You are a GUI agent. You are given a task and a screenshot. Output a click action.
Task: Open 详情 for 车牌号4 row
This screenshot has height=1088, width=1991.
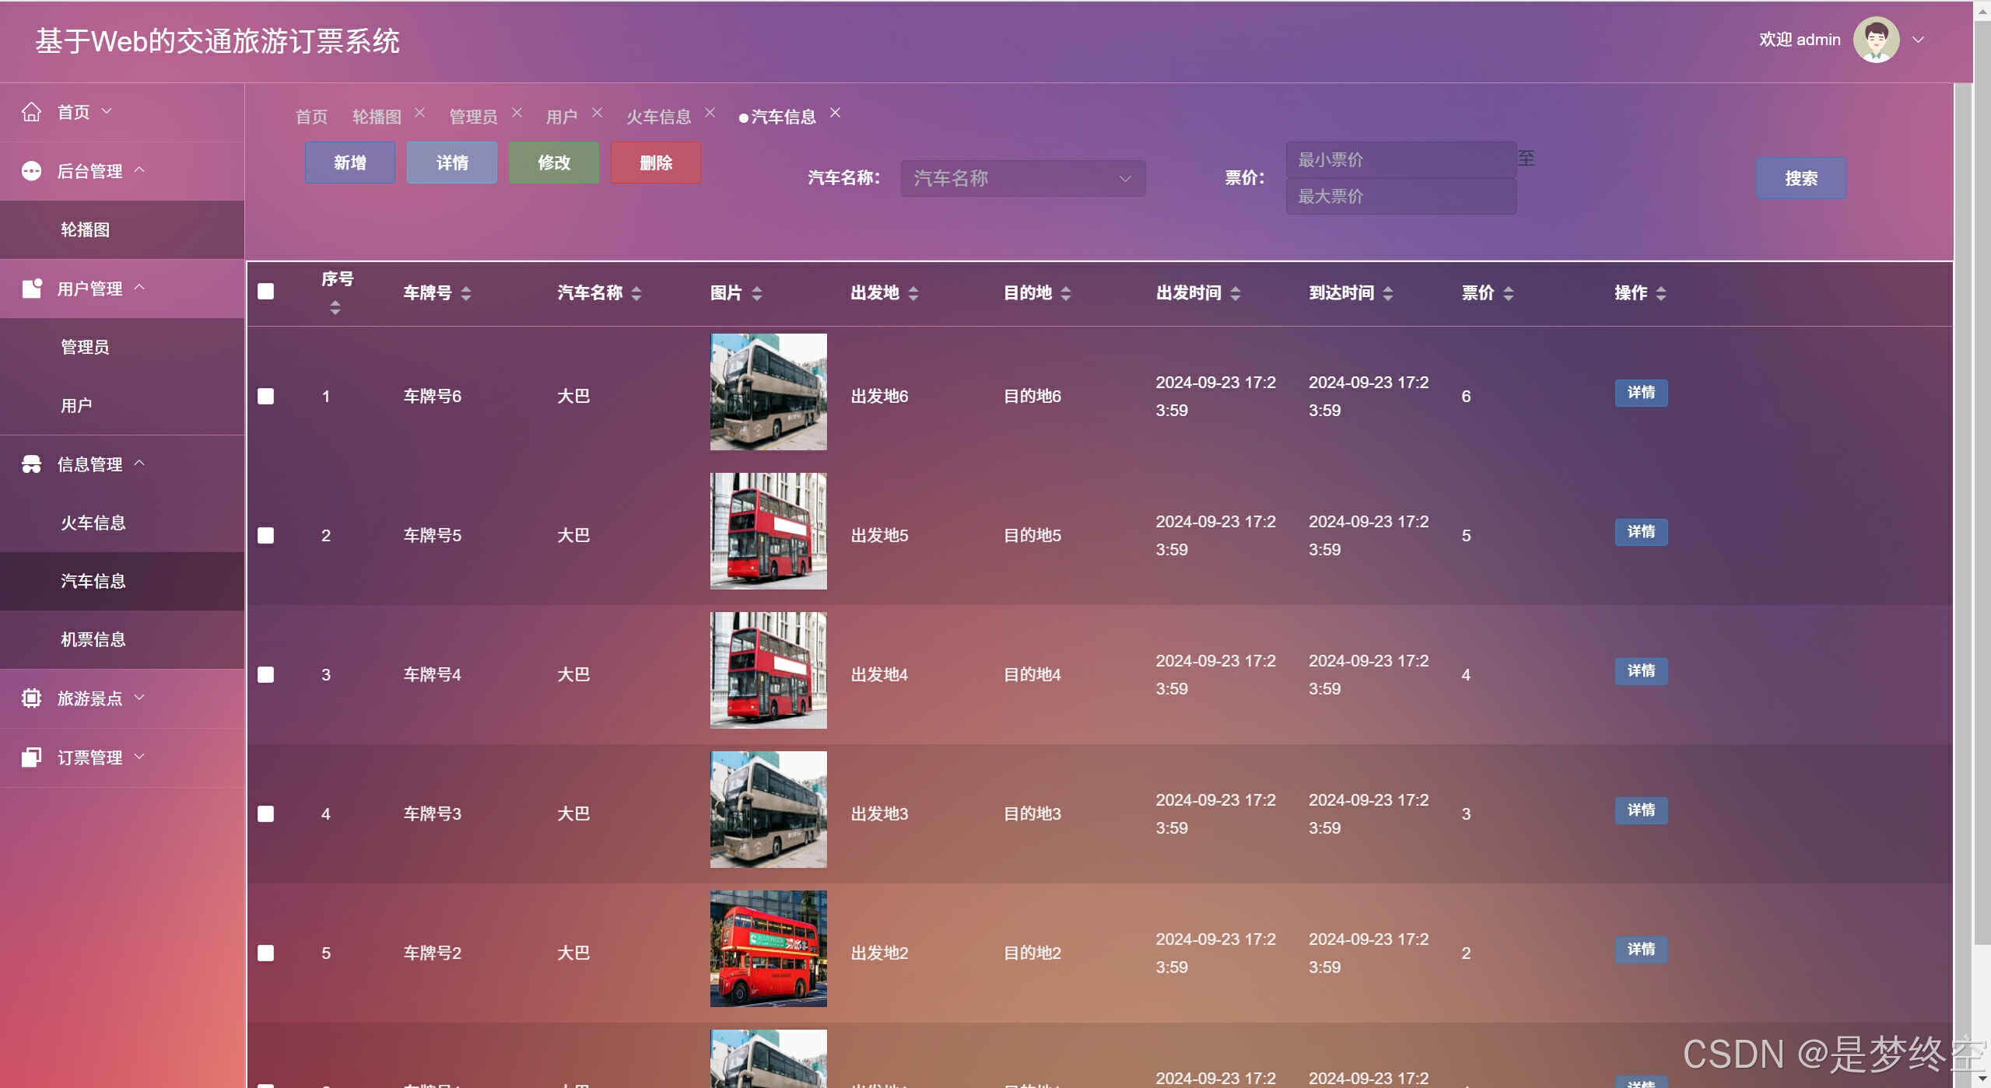[1642, 671]
